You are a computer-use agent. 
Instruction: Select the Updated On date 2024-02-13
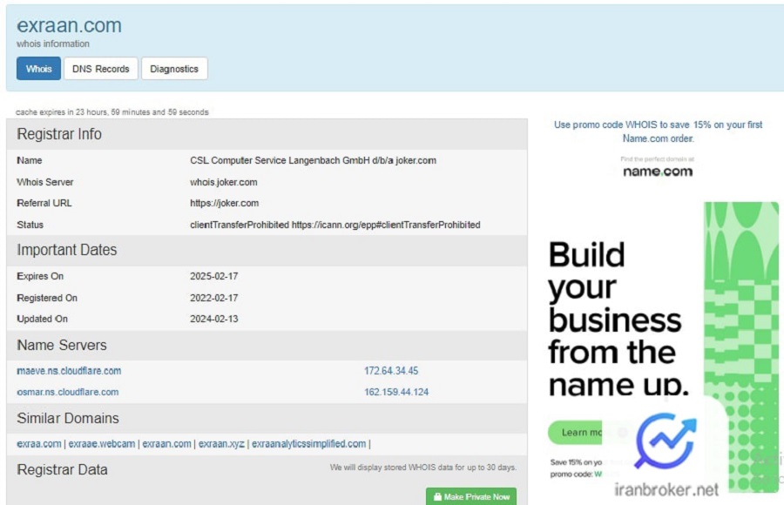(x=214, y=319)
